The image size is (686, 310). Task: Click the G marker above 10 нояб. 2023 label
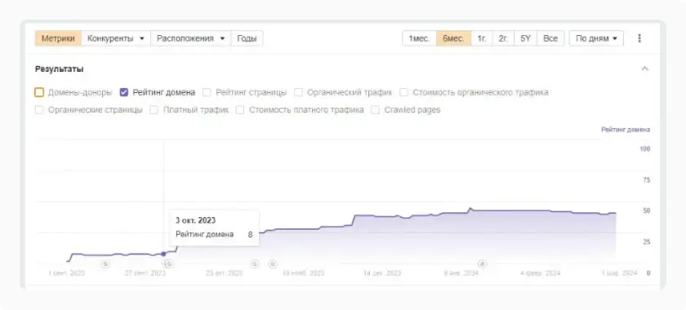coord(273,263)
